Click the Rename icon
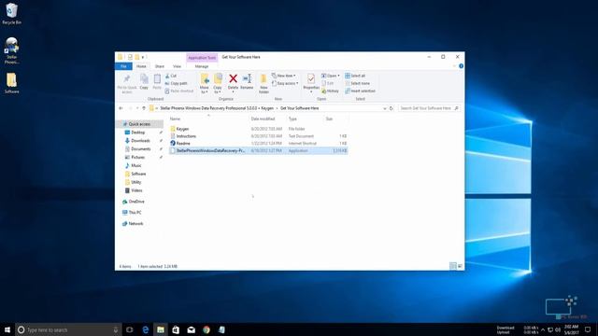598x336 pixels. [247, 78]
